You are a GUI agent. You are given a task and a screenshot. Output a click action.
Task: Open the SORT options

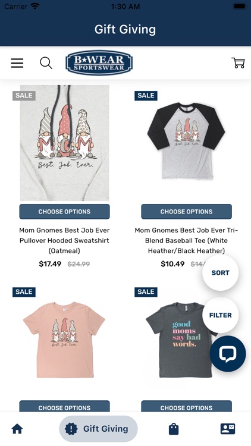point(221,273)
